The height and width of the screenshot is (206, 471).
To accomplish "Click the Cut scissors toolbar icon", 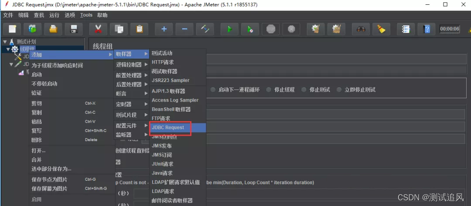I will pyautogui.click(x=98, y=29).
